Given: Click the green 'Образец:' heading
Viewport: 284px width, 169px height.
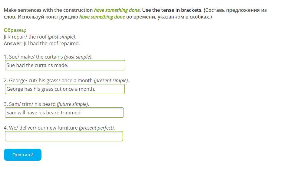Looking at the screenshot, I should (x=15, y=30).
